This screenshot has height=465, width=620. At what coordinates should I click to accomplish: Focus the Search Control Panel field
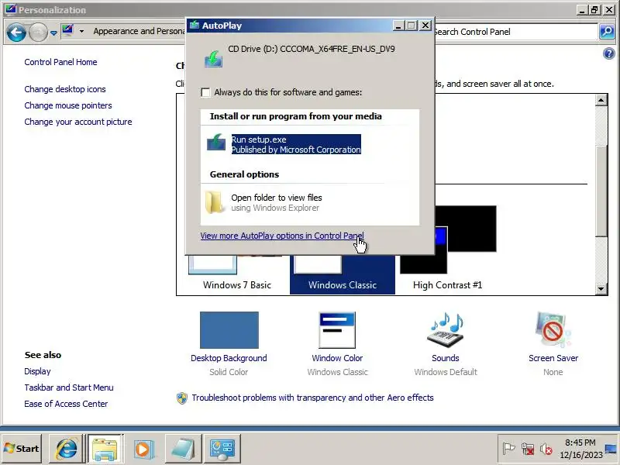click(516, 32)
